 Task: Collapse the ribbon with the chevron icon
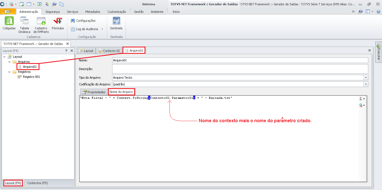[353, 11]
